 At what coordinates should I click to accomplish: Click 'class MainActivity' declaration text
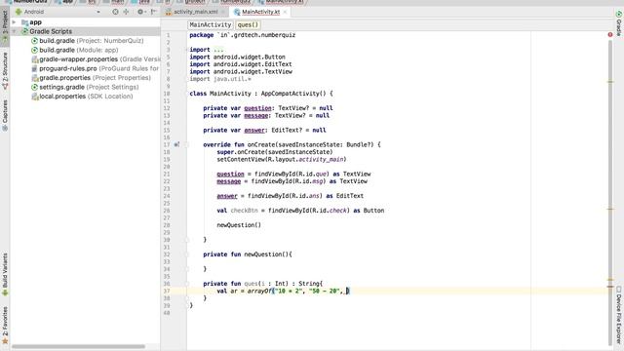pos(220,94)
